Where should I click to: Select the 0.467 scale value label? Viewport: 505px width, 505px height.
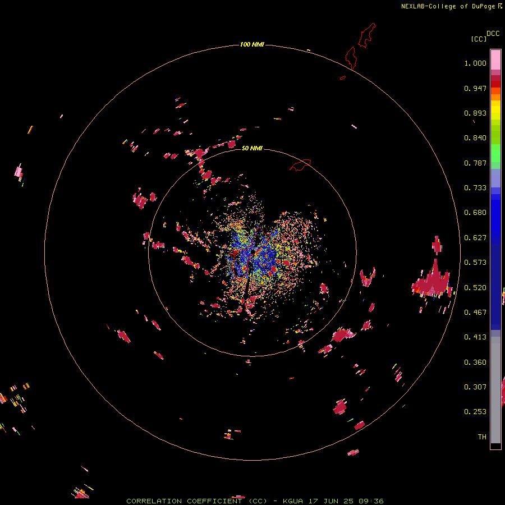[475, 313]
